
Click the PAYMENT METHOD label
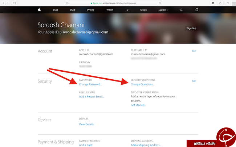point(90,141)
